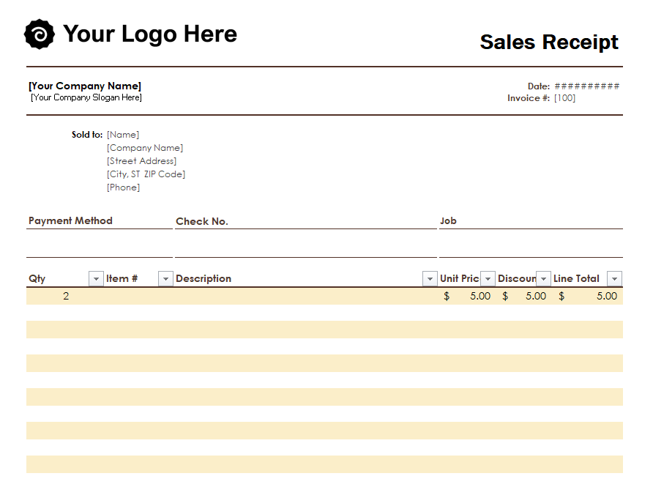Click the 'Invoice #:' label
The height and width of the screenshot is (487, 653).
(529, 98)
